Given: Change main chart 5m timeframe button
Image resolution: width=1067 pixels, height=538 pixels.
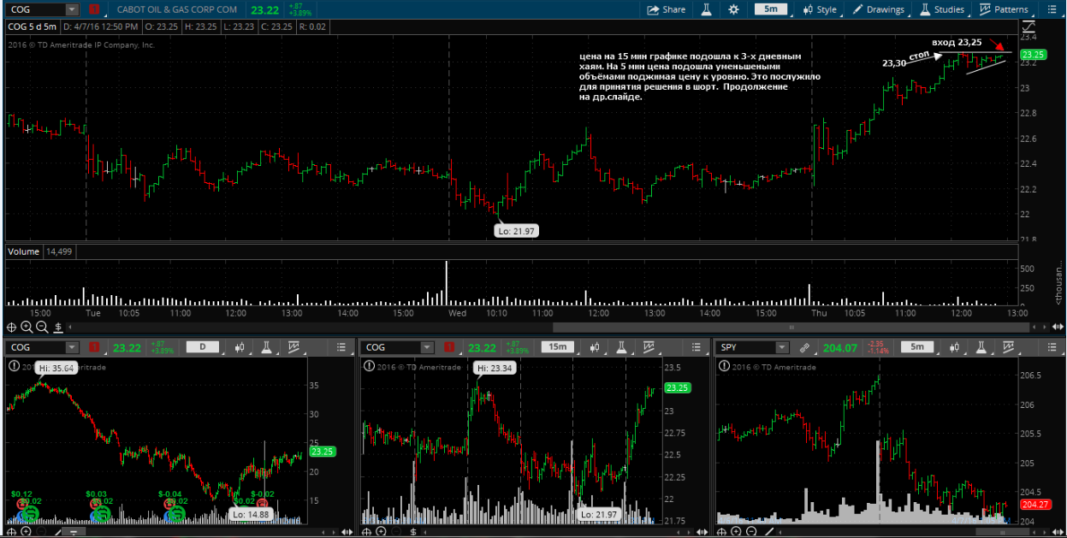Looking at the screenshot, I should click(x=771, y=9).
